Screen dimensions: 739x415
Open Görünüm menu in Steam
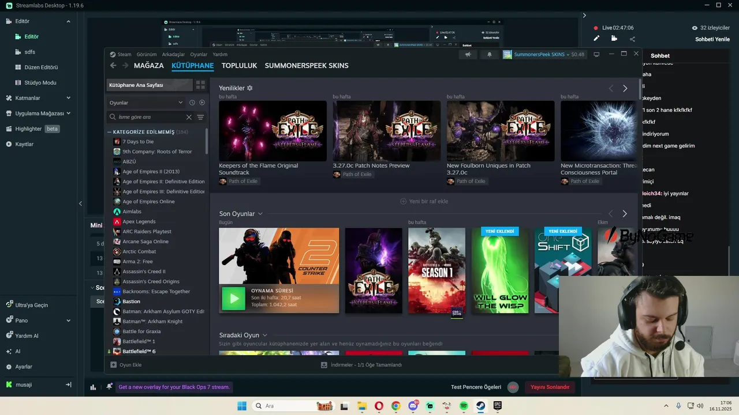(x=147, y=54)
